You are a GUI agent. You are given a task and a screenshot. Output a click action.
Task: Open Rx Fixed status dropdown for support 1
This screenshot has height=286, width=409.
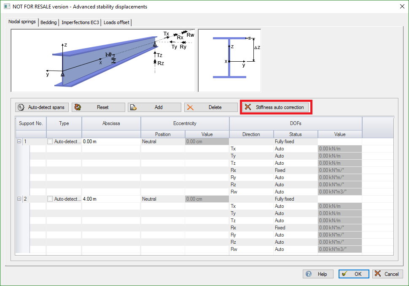(295, 170)
